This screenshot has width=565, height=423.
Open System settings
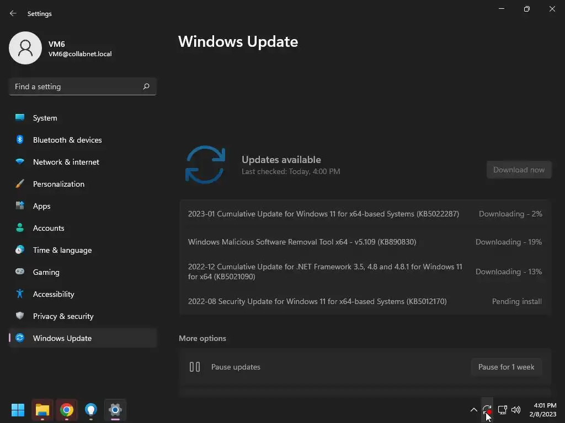click(x=83, y=118)
